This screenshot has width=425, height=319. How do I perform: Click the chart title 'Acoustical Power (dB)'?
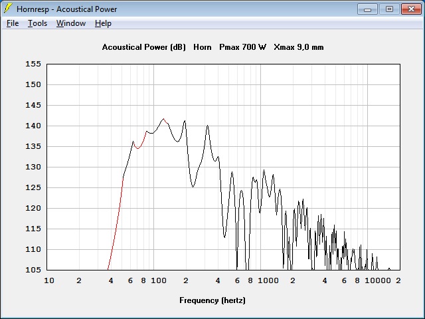click(143, 47)
